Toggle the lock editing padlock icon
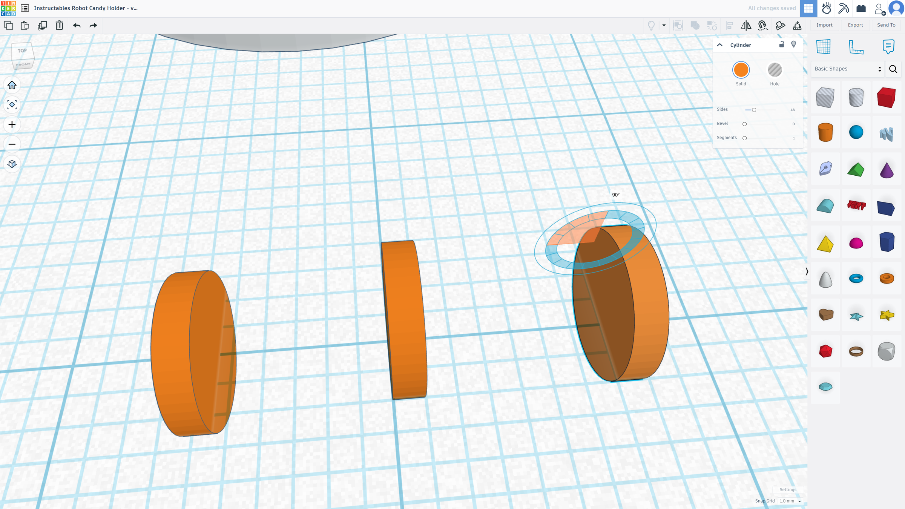 [x=782, y=44]
